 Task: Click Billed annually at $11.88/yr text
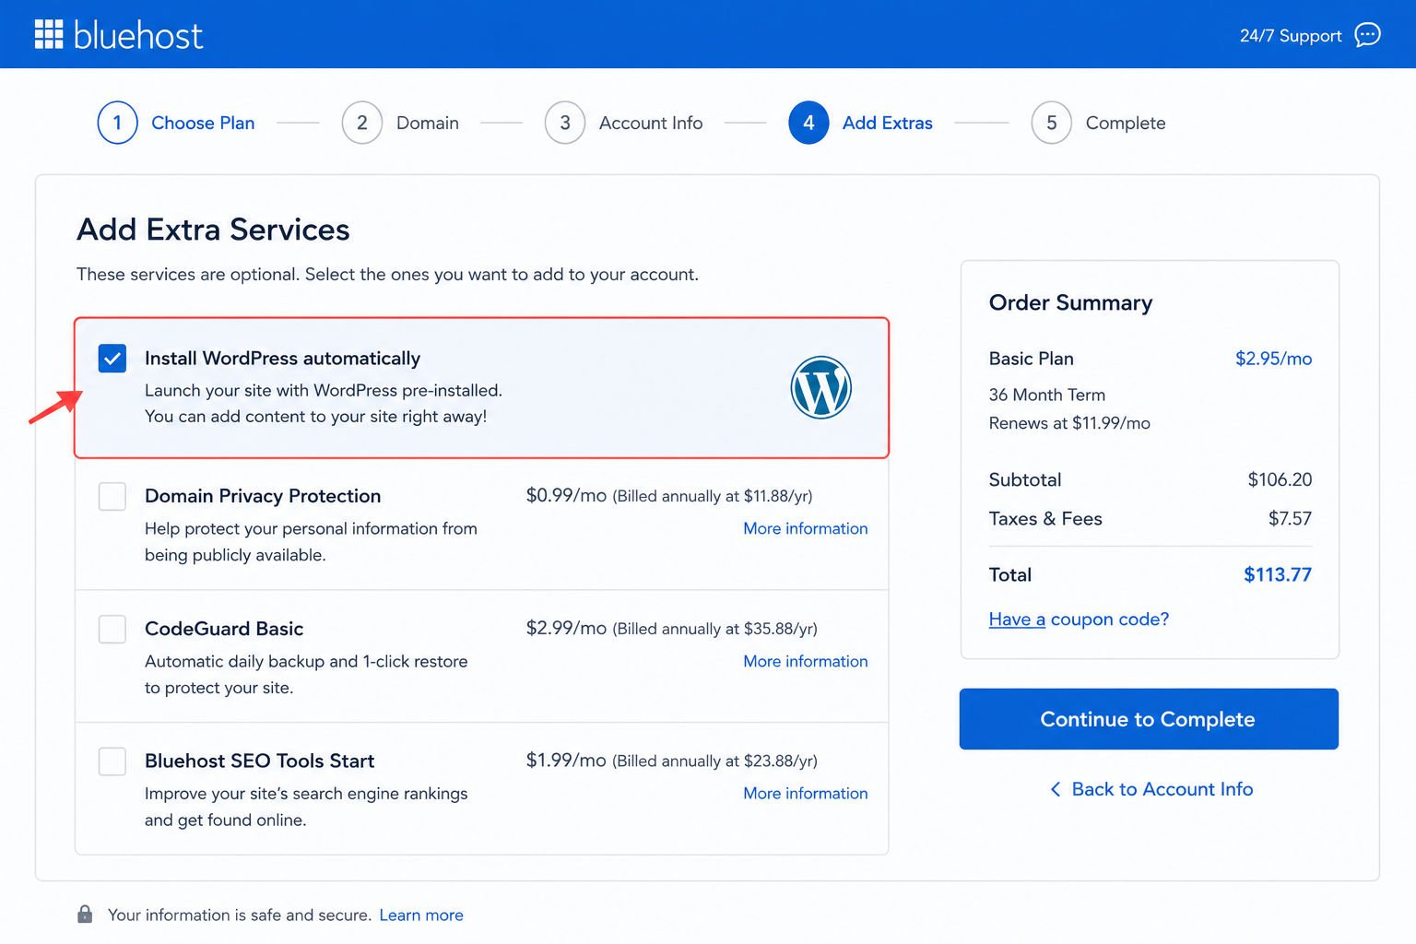coord(713,496)
